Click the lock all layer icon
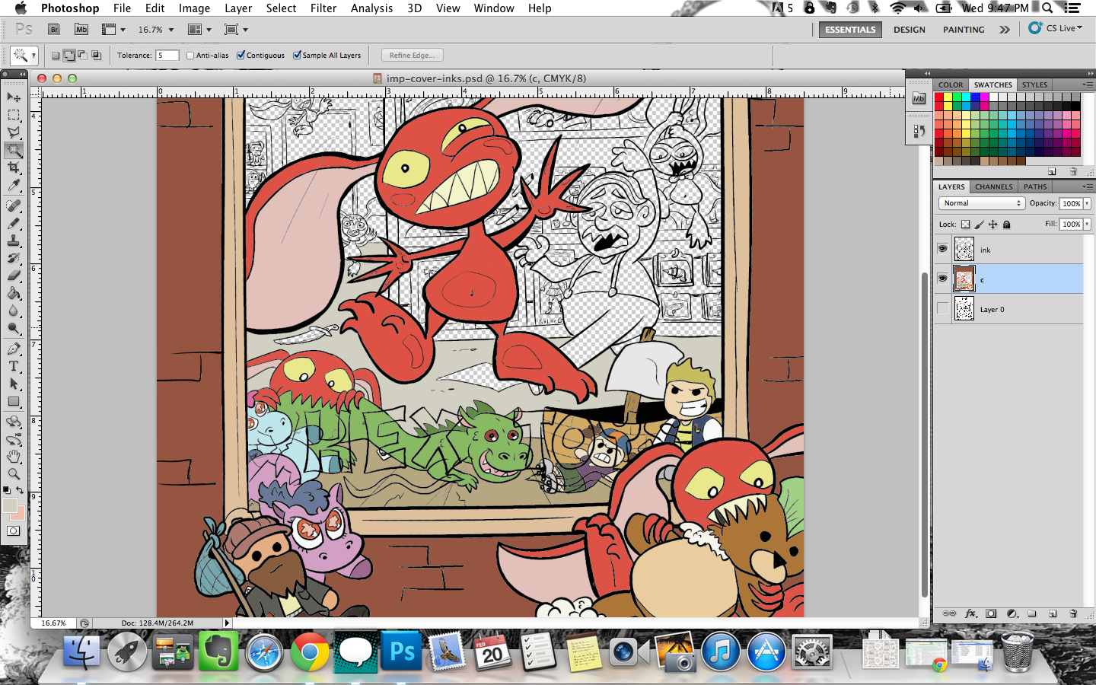 [1006, 225]
